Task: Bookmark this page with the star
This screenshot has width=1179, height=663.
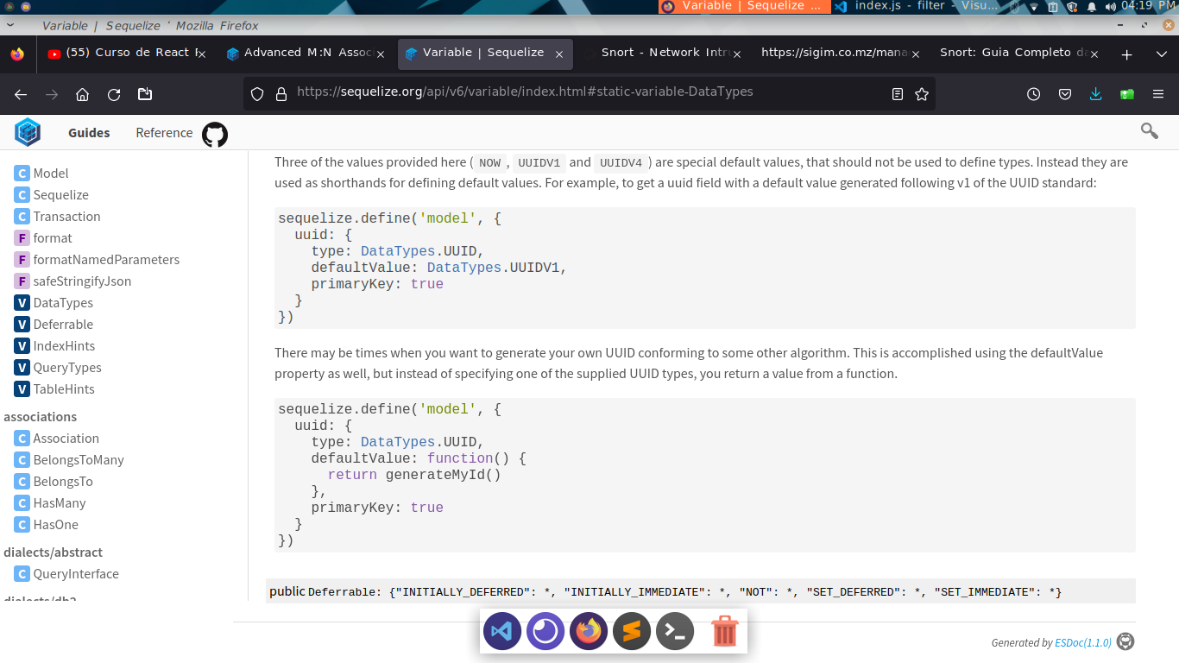Action: pyautogui.click(x=922, y=92)
